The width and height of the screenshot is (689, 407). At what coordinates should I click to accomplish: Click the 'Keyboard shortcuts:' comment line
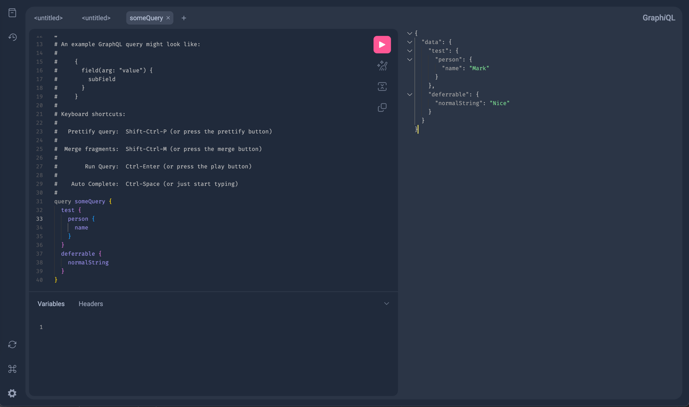(90, 114)
